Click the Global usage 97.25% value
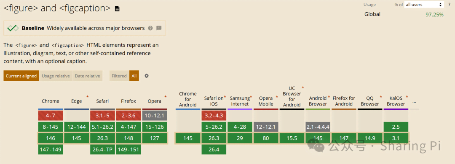The height and width of the screenshot is (164, 455). 434,14
